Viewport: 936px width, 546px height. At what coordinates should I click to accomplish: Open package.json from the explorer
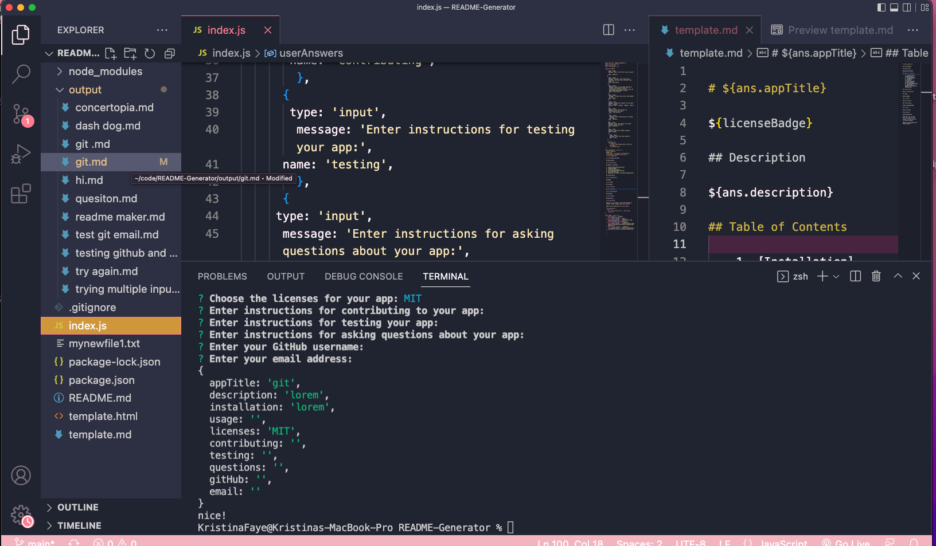pos(111,380)
